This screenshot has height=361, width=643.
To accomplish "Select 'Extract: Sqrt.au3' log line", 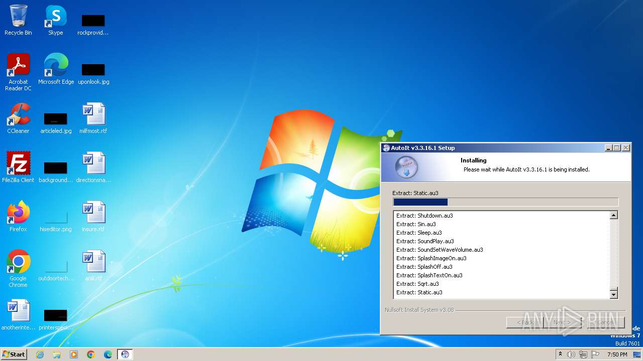I will click(417, 284).
